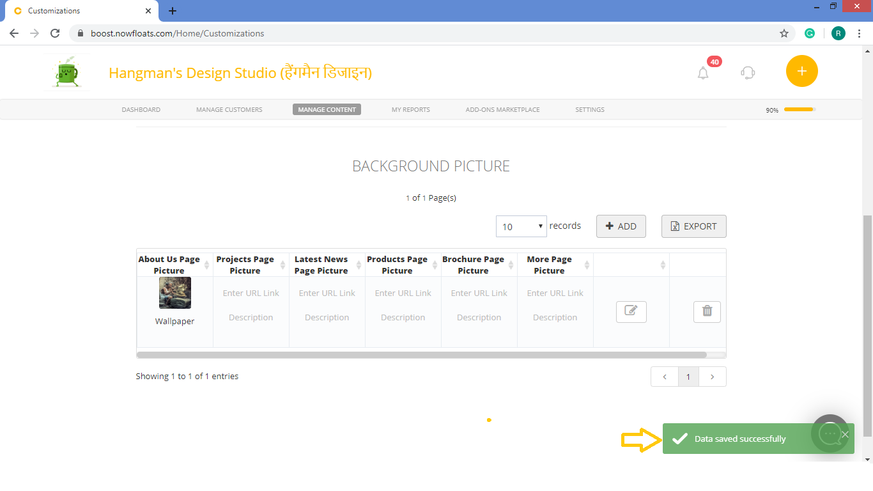Reload the page with refresh icon
The image size is (873, 491).
(55, 33)
